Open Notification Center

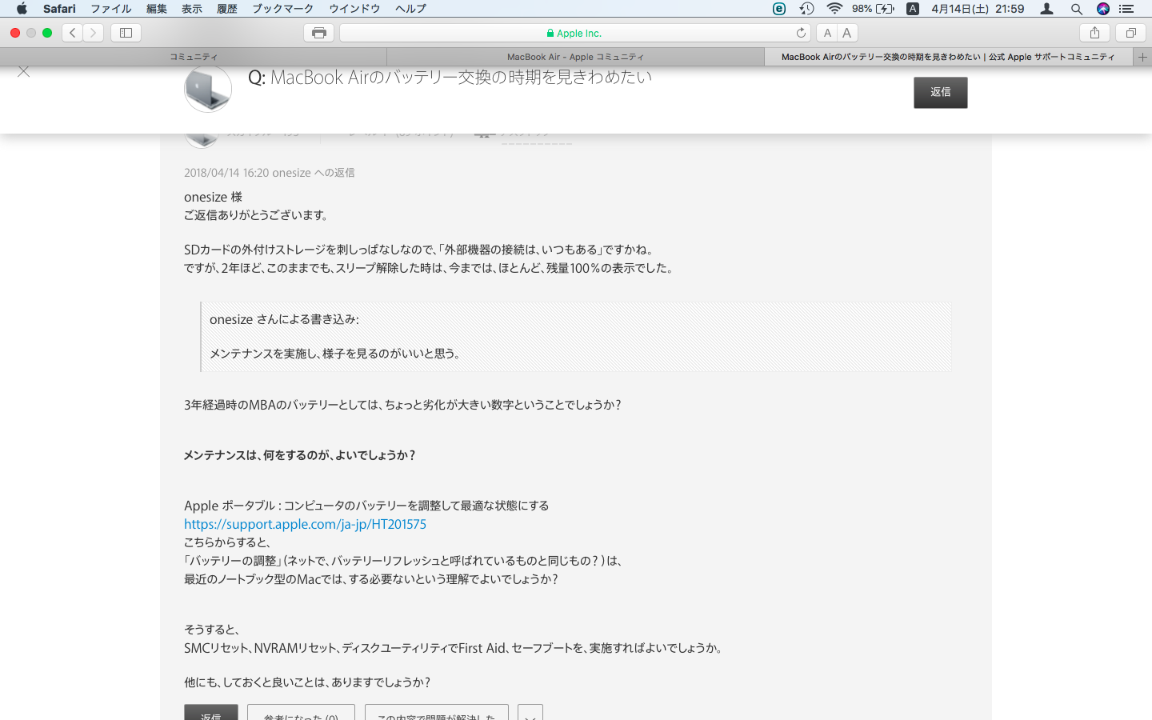click(x=1126, y=9)
